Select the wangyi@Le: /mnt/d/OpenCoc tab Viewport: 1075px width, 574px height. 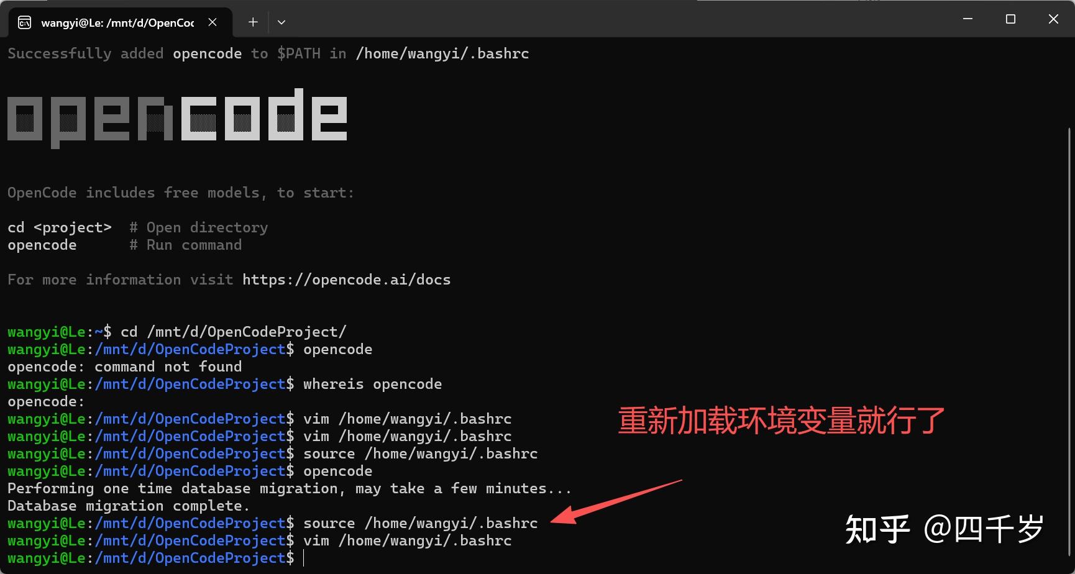[x=120, y=22]
